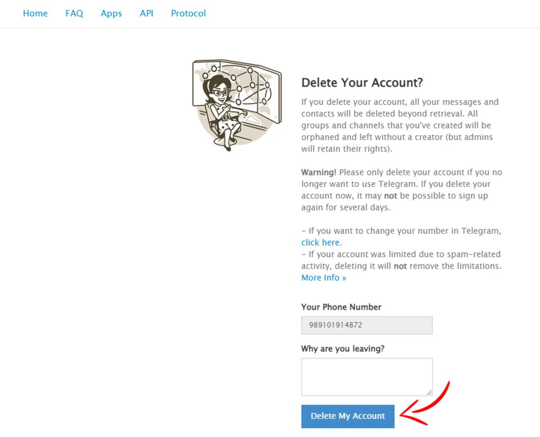Open the "More Info »" link
Image resolution: width=540 pixels, height=437 pixels.
point(324,277)
